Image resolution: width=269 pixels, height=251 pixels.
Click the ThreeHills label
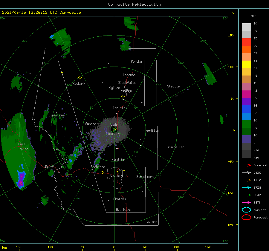coord(150,130)
